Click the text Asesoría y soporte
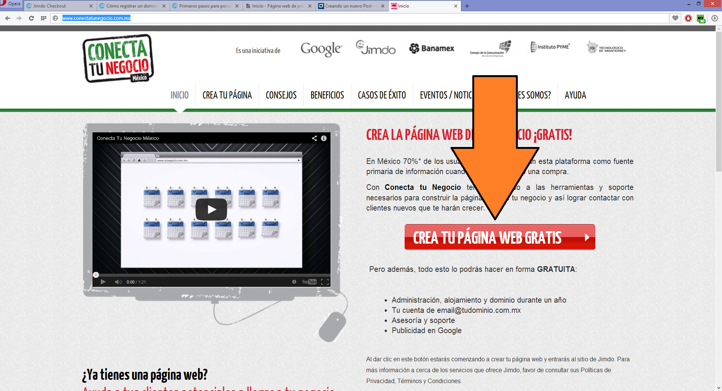 (423, 320)
